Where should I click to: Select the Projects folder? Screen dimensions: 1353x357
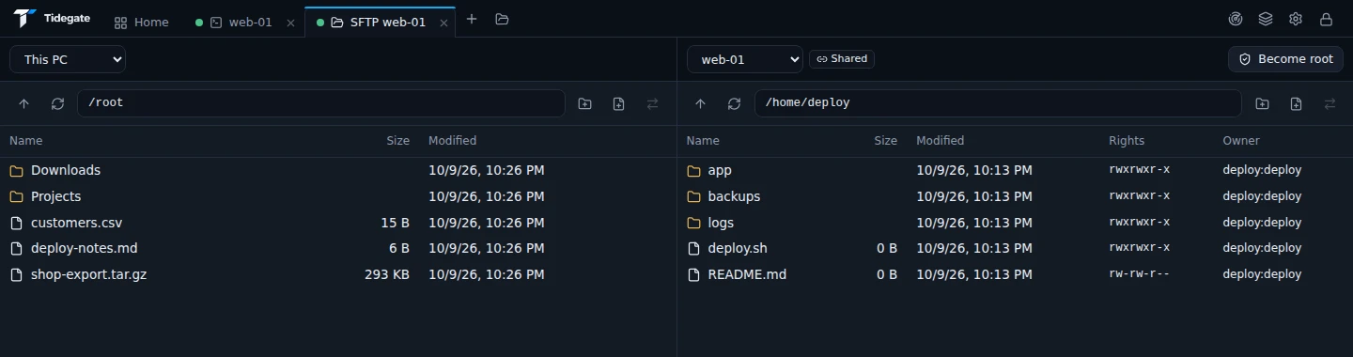pos(338,196)
